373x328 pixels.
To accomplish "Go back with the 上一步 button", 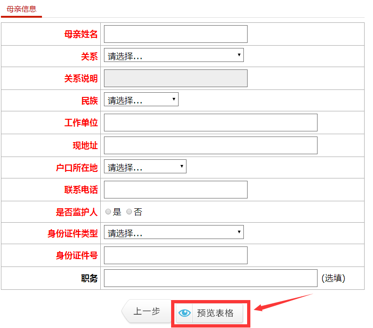I will 146,311.
